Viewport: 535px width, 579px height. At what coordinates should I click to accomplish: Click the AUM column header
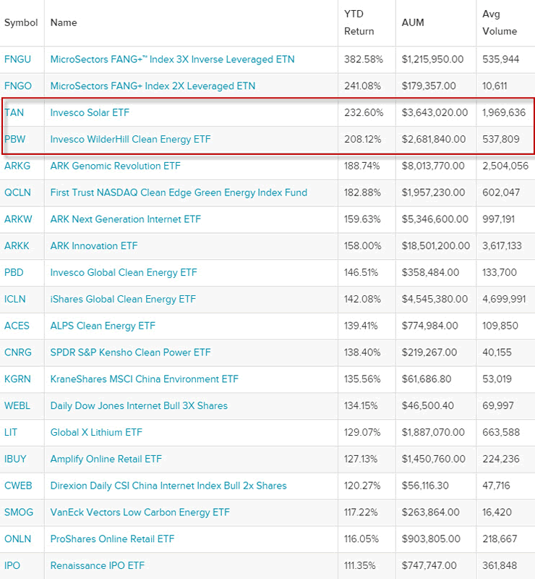pyautogui.click(x=412, y=22)
